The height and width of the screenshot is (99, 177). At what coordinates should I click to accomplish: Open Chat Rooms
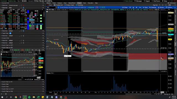click(156, 1)
